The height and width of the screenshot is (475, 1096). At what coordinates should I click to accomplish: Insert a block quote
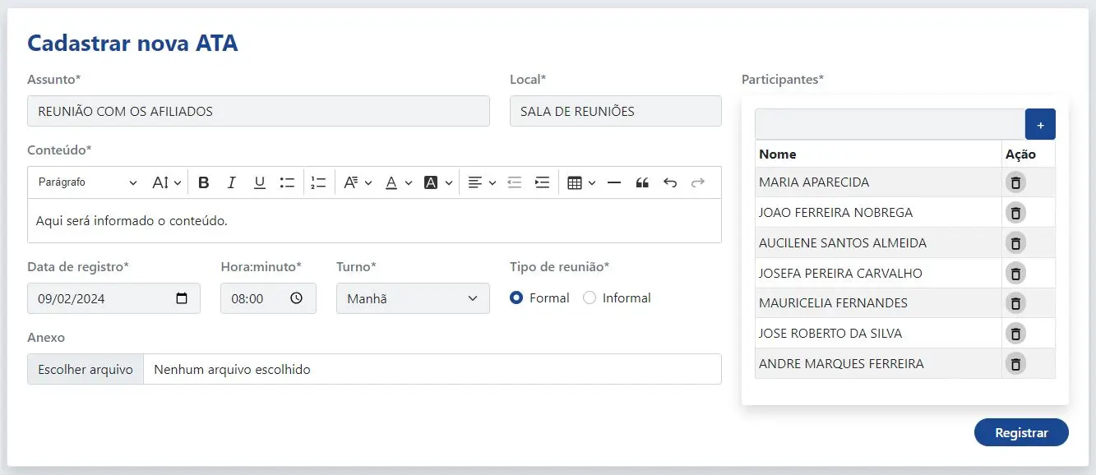(x=642, y=182)
